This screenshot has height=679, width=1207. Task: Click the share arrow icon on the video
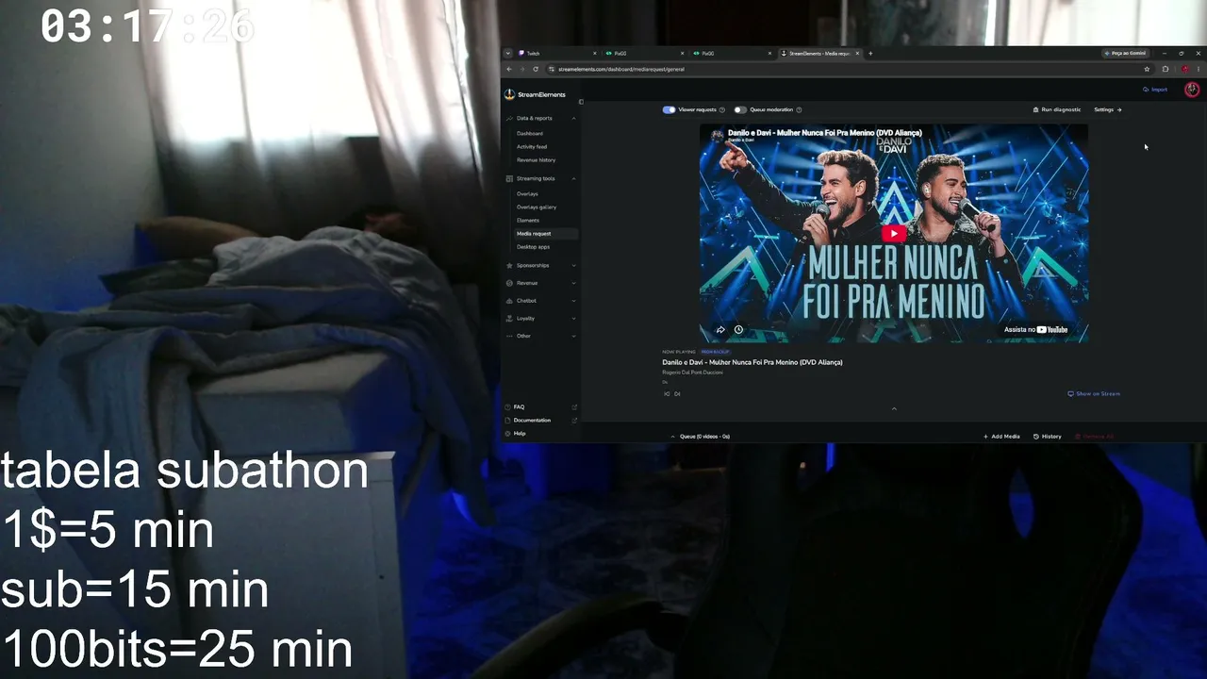720,330
